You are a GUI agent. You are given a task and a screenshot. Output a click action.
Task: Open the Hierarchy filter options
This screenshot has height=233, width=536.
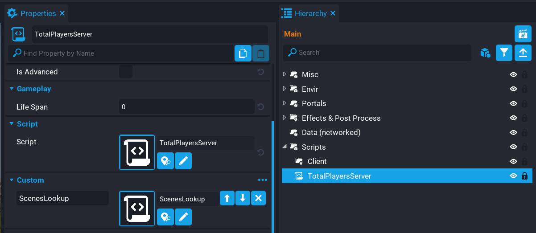coord(504,53)
